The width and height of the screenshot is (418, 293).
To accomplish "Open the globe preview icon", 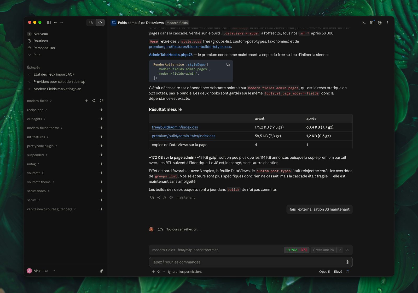I will (380, 23).
